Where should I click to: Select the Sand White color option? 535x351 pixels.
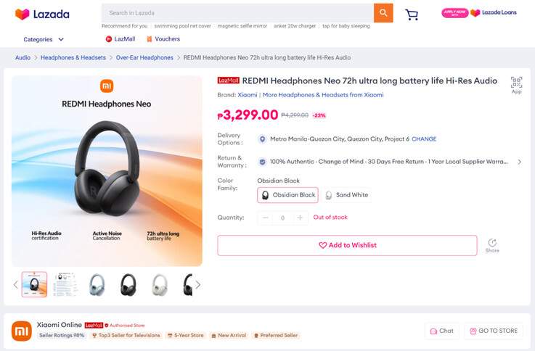[x=347, y=195]
